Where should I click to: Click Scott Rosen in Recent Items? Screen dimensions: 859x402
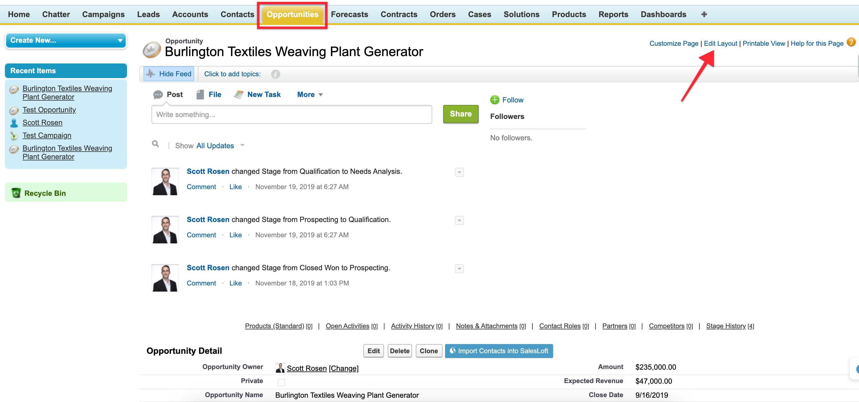click(42, 123)
